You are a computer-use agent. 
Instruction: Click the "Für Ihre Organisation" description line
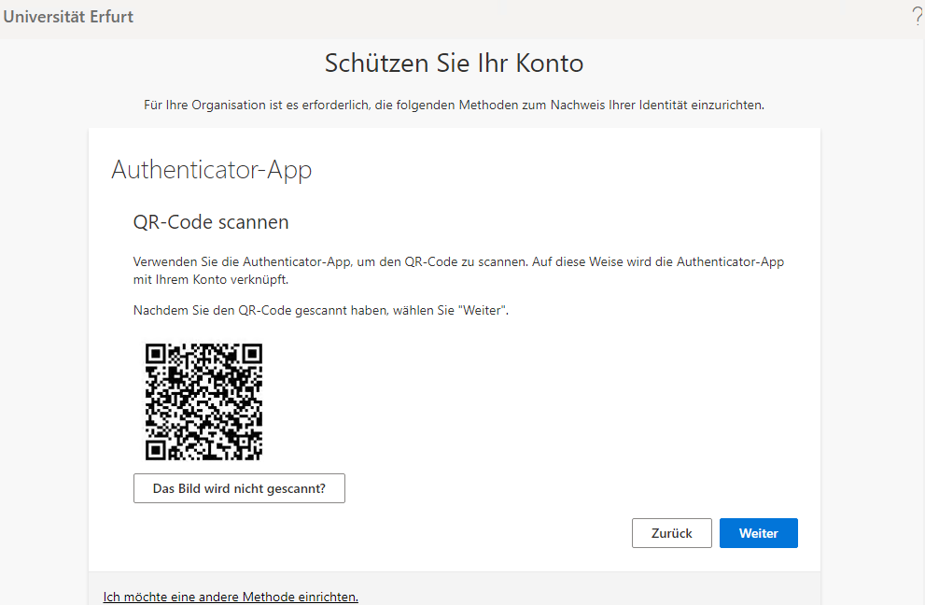(454, 105)
